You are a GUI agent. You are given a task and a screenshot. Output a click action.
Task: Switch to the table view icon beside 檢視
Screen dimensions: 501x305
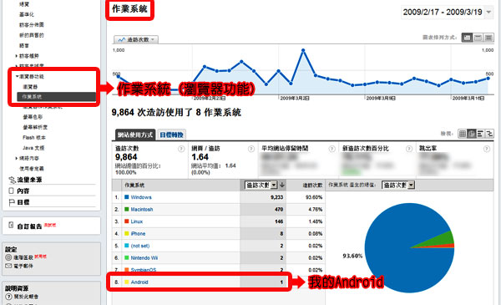(462, 134)
